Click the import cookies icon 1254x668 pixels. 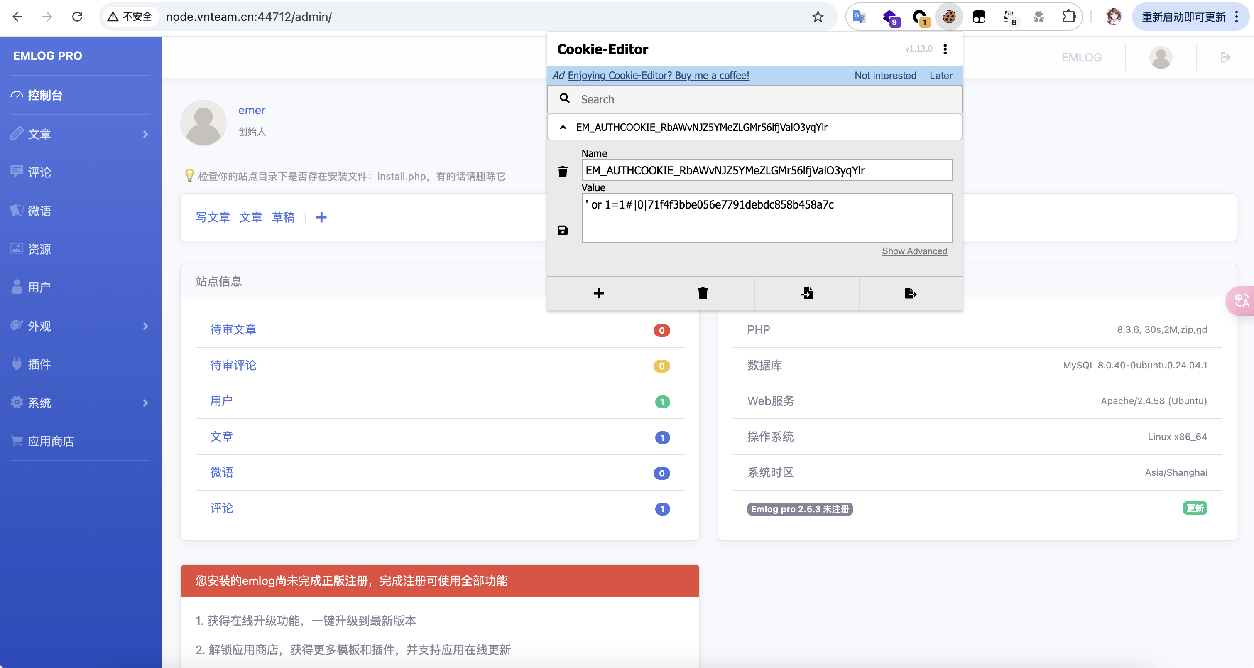pos(807,293)
